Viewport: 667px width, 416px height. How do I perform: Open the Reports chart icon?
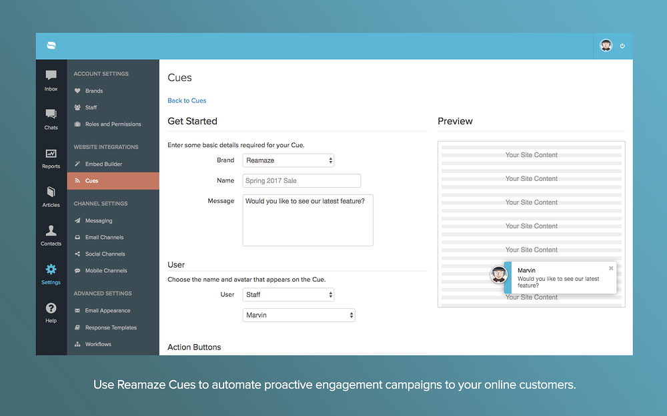[51, 153]
